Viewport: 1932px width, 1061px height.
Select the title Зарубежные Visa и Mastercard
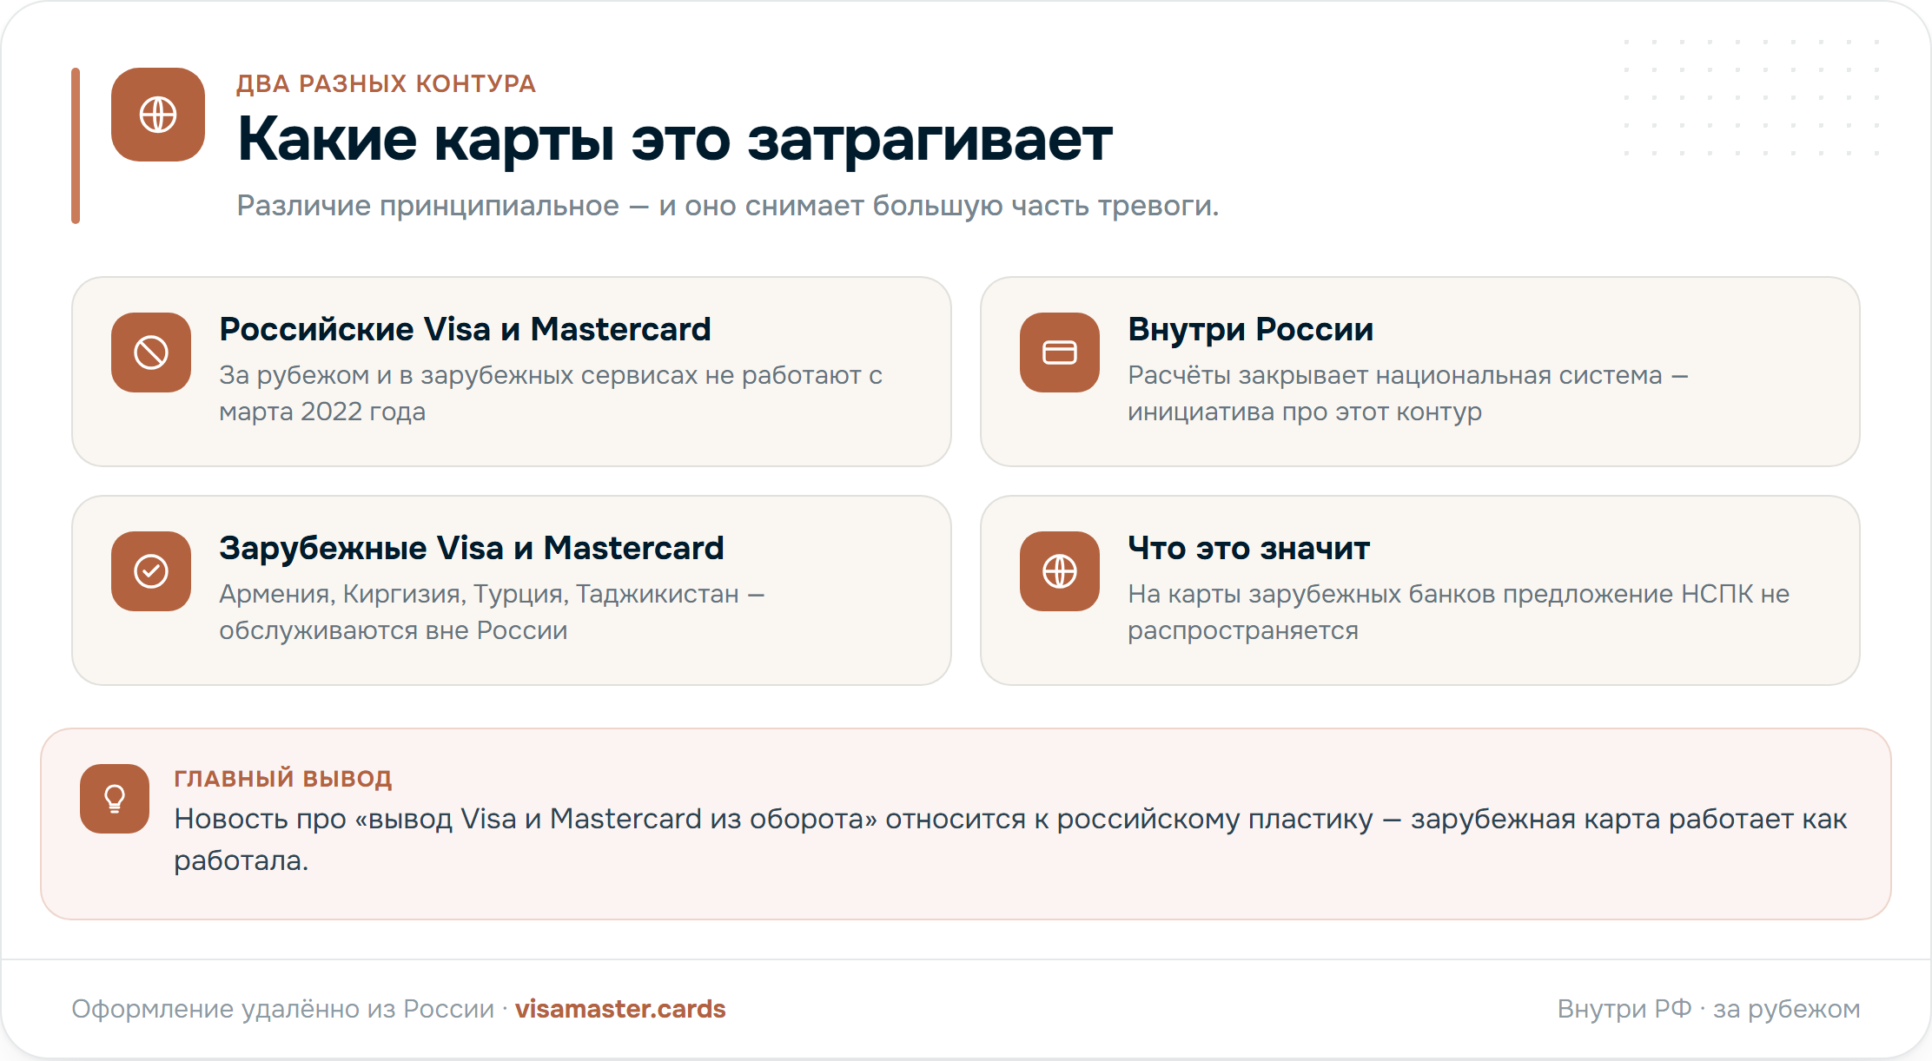point(472,548)
